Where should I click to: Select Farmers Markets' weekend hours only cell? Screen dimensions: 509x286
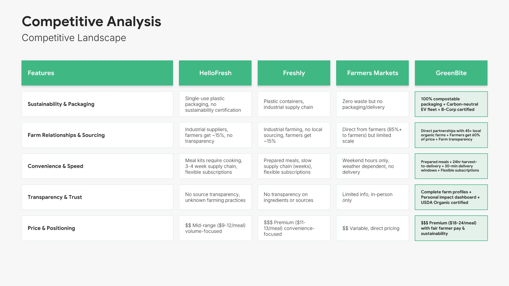click(372, 166)
